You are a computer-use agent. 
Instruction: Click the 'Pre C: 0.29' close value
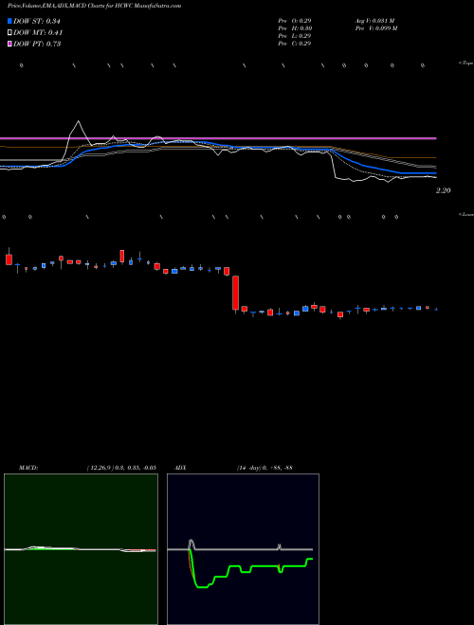[x=295, y=44]
